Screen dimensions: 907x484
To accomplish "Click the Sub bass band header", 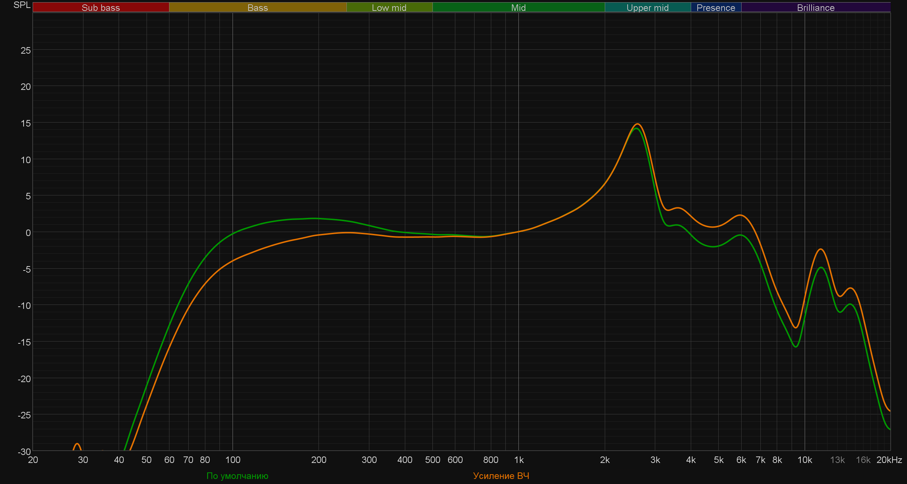I will coord(101,8).
